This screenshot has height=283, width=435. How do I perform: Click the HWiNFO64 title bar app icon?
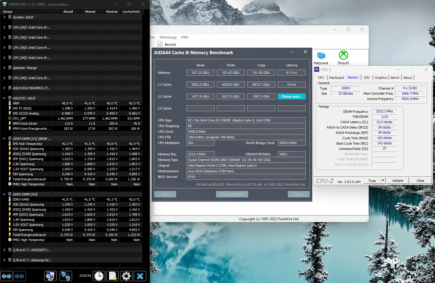click(4, 4)
